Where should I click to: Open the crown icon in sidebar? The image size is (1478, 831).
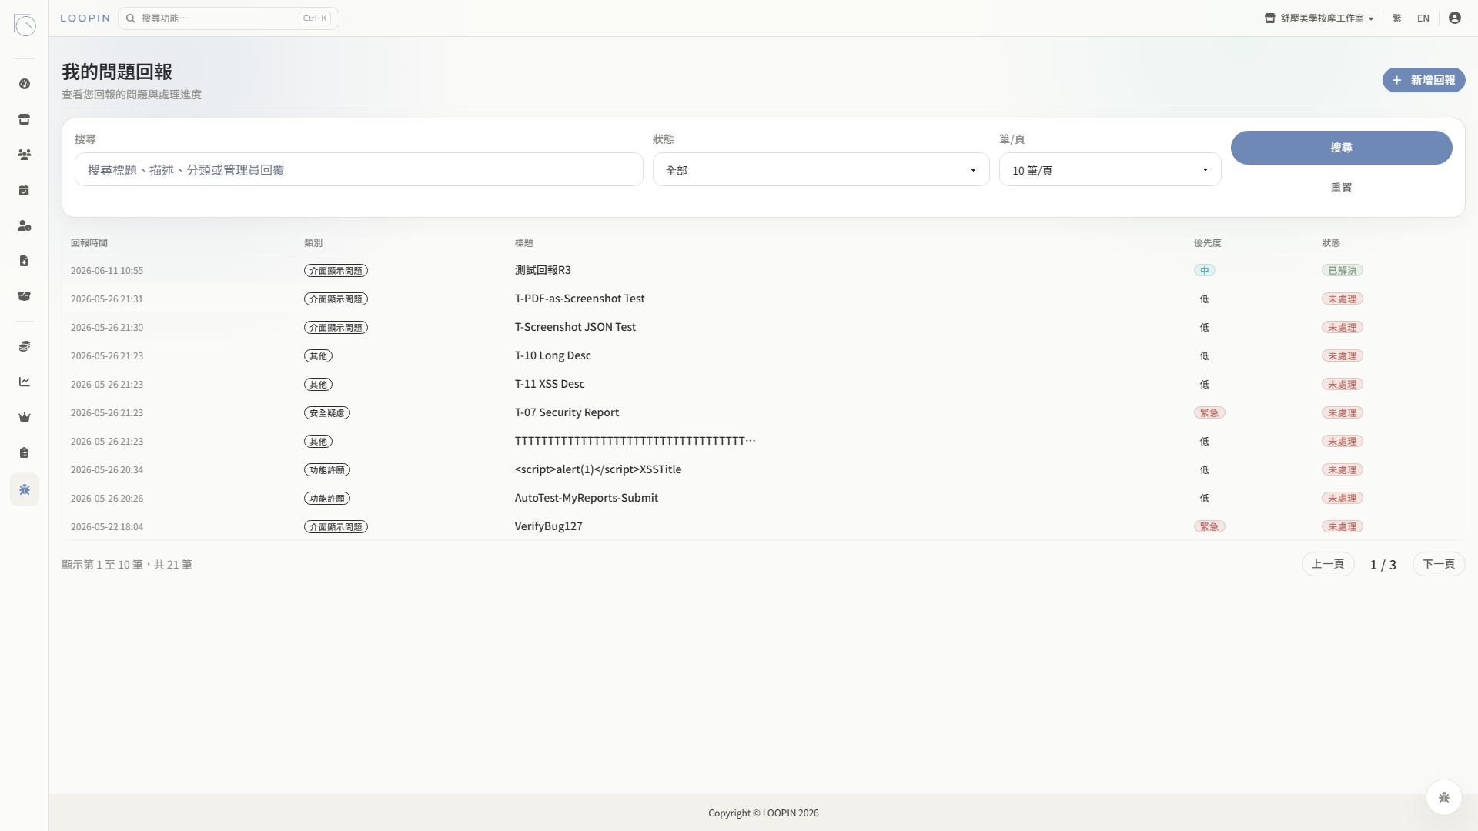(25, 417)
